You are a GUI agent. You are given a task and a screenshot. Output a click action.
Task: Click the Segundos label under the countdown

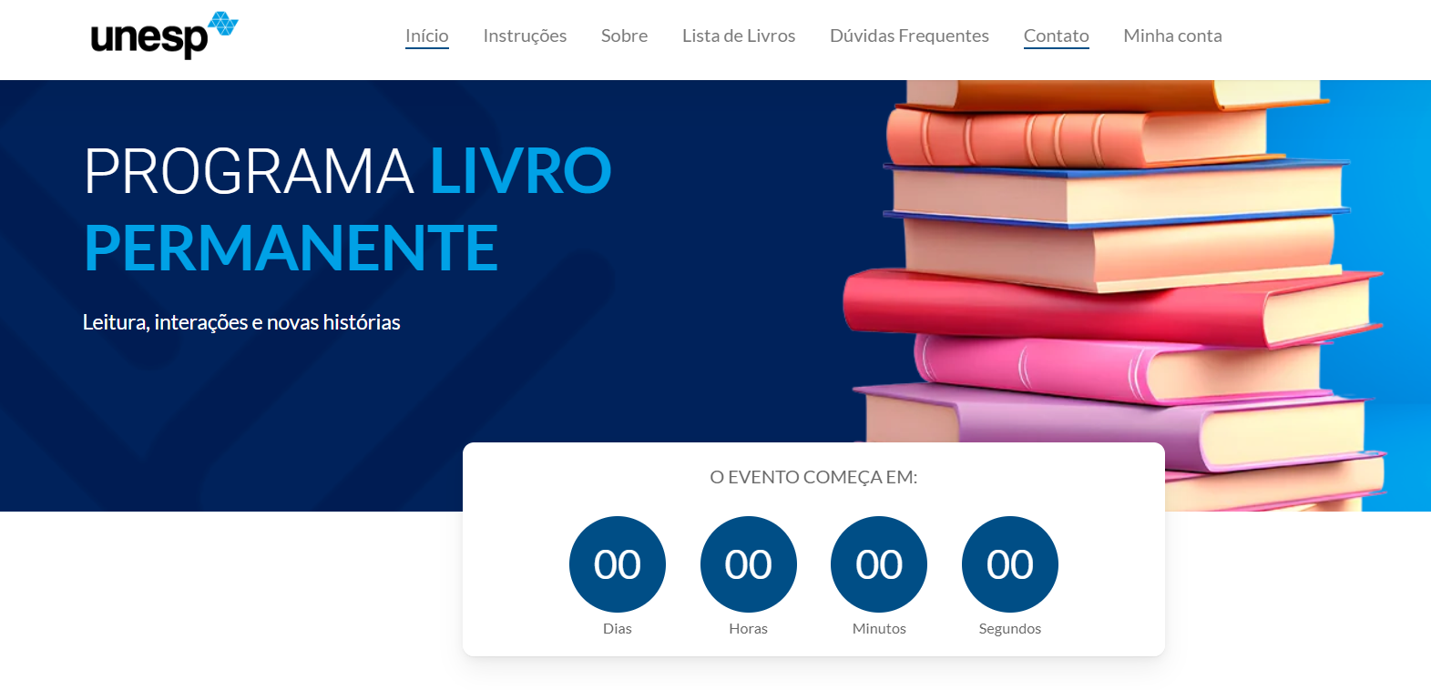1010,628
